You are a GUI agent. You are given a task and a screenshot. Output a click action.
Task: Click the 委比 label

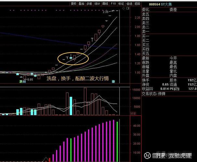(146, 9)
